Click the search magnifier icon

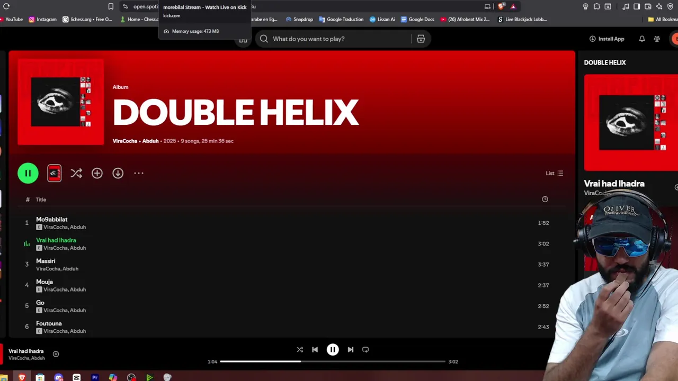coord(264,39)
